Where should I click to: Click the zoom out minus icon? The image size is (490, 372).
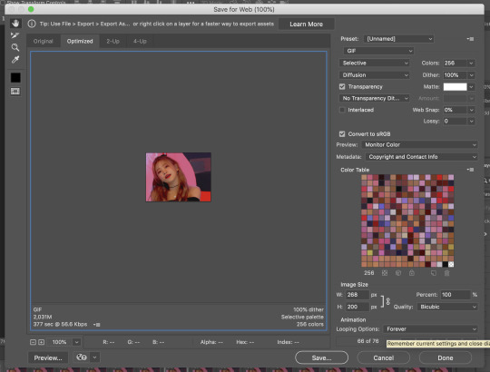tap(34, 342)
